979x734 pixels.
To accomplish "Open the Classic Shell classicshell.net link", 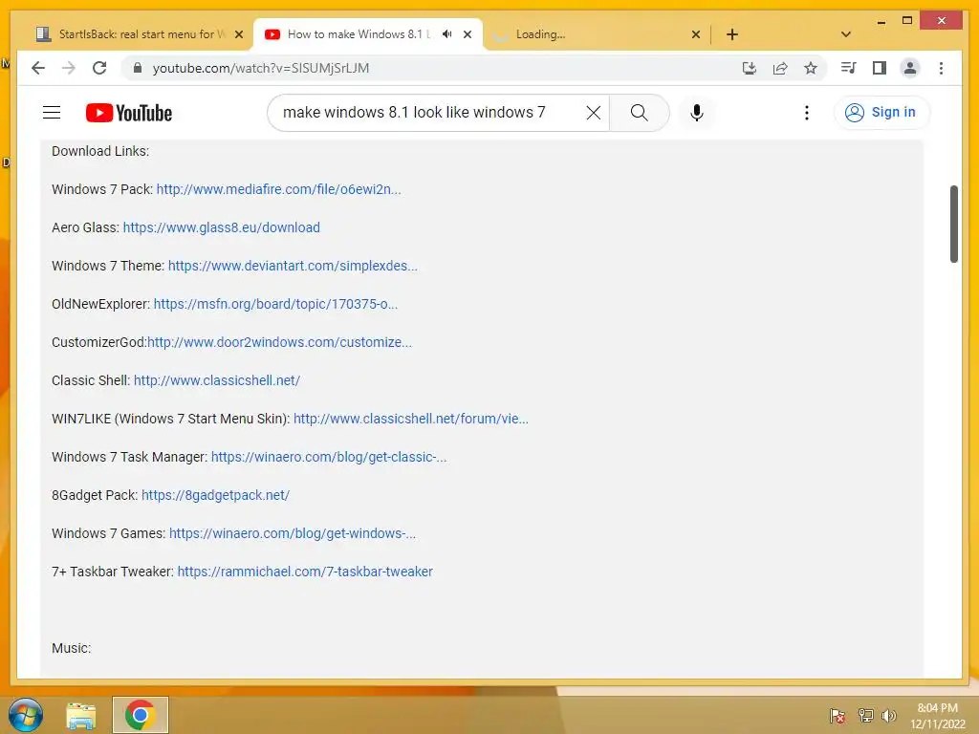I will tap(217, 380).
